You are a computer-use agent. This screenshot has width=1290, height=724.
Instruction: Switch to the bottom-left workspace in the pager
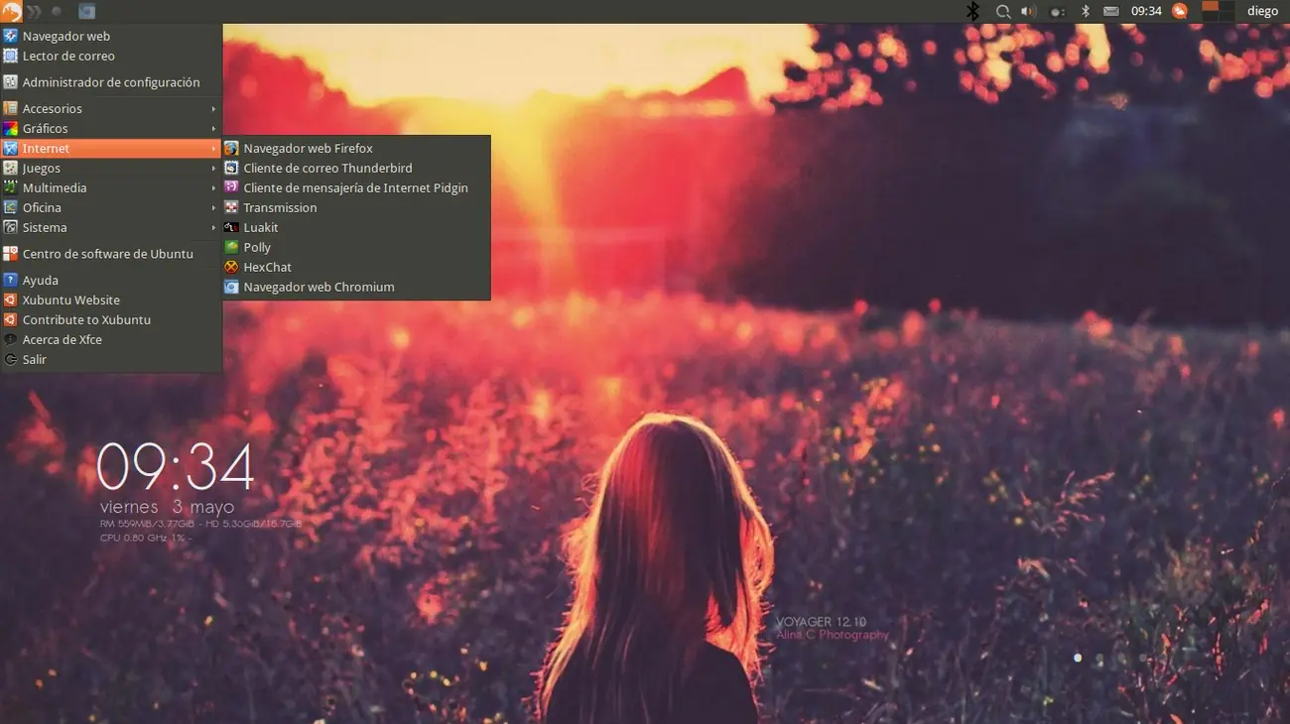tap(1210, 17)
